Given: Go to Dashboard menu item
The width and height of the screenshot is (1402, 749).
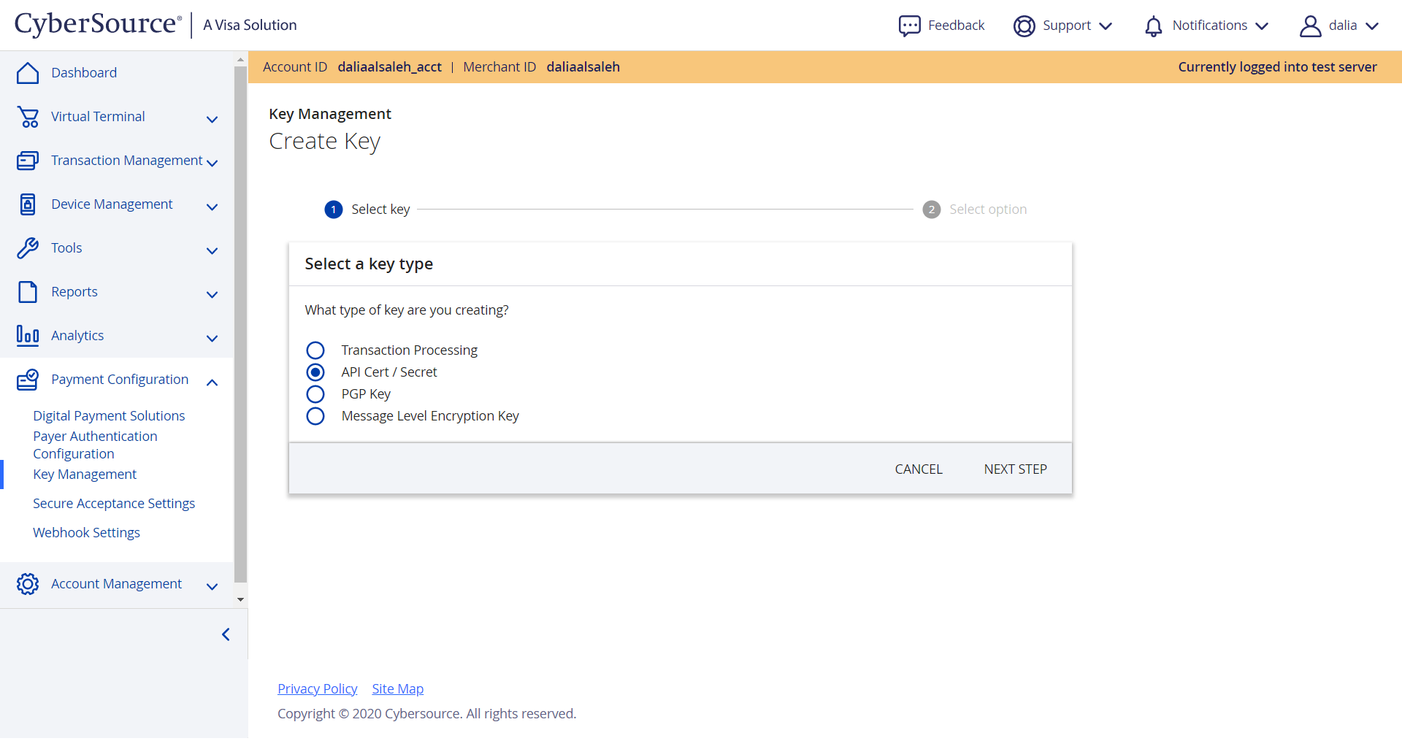Looking at the screenshot, I should tap(84, 73).
